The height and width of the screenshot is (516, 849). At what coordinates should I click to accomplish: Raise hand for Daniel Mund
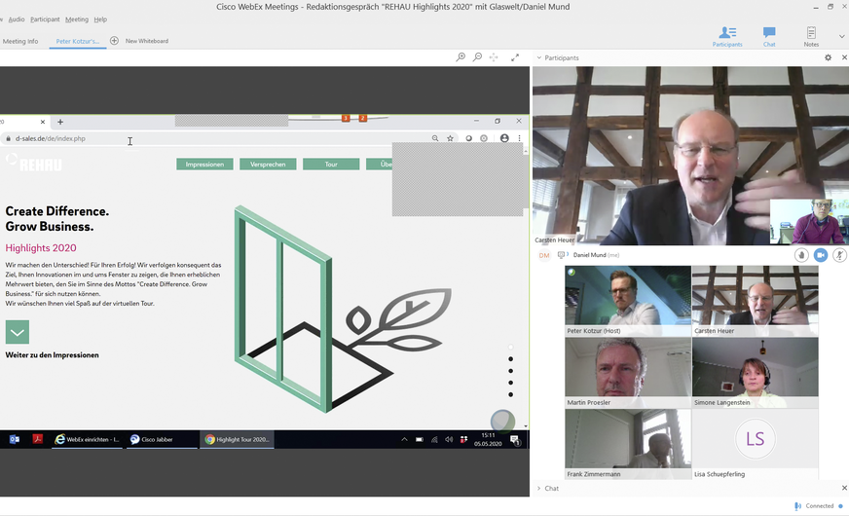802,255
